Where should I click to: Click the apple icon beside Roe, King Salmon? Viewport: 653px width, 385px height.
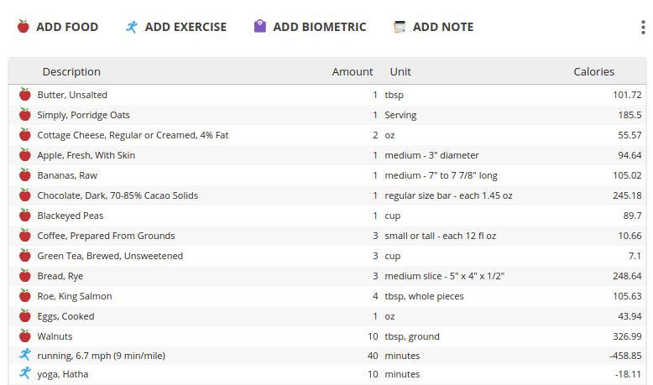click(x=24, y=296)
